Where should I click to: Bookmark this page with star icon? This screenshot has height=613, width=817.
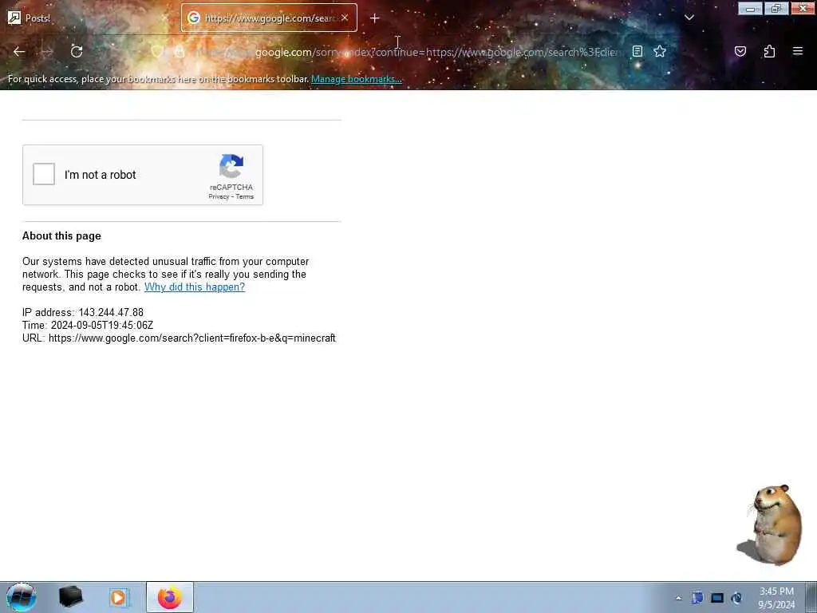click(660, 51)
